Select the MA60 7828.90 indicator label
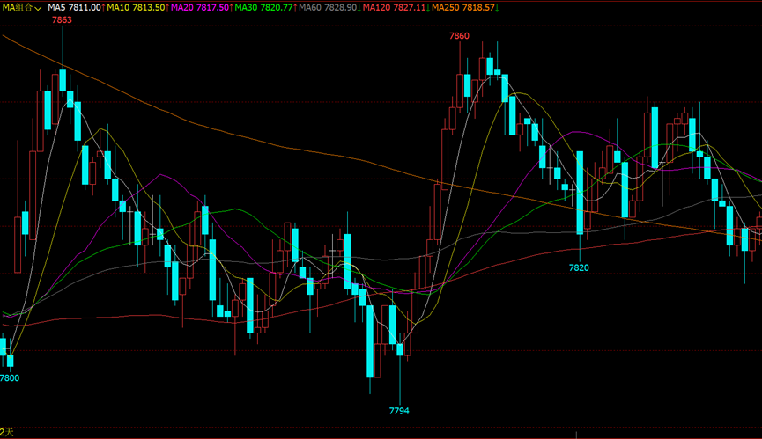This screenshot has height=439, width=762. (x=329, y=8)
